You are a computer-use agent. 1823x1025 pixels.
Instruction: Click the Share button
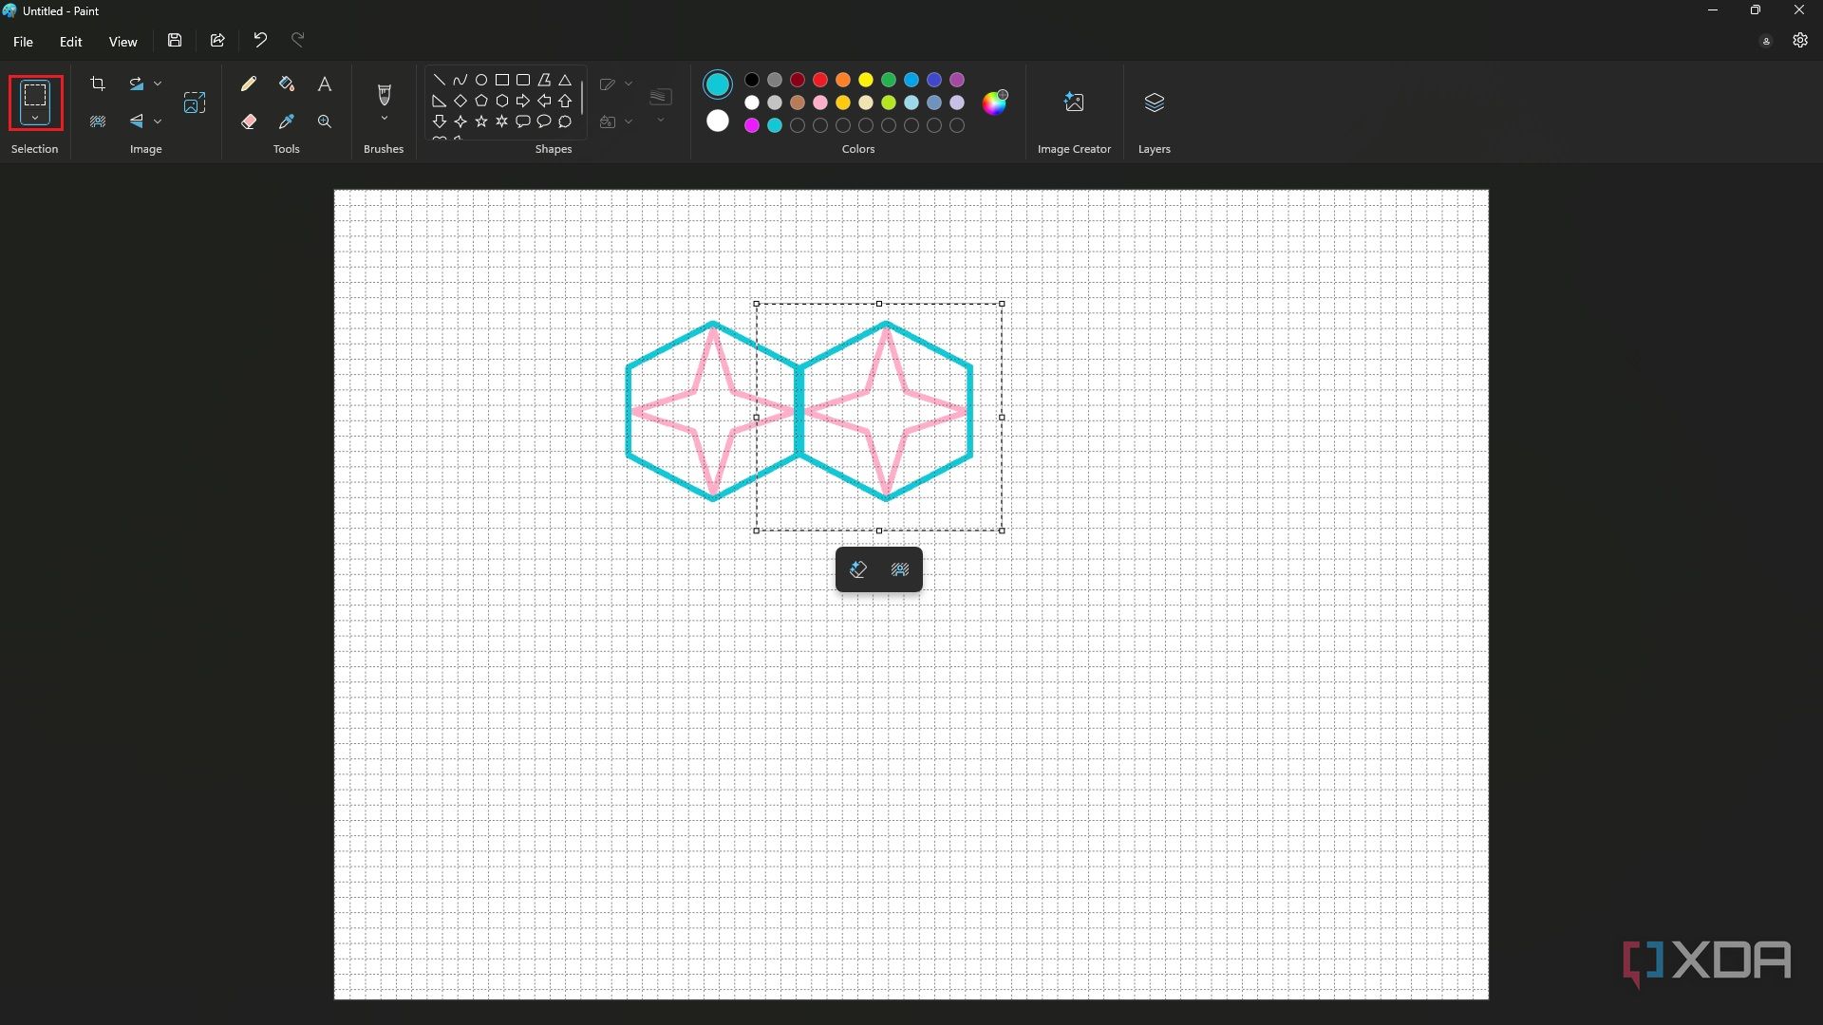217,40
